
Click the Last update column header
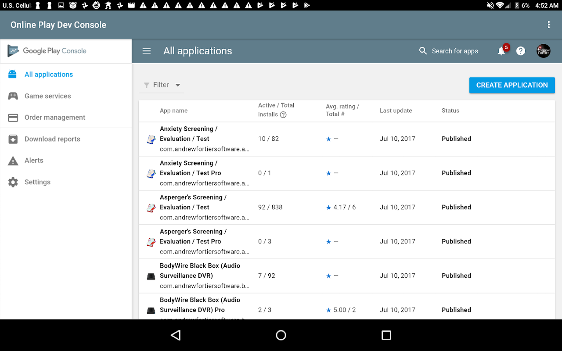(x=396, y=111)
